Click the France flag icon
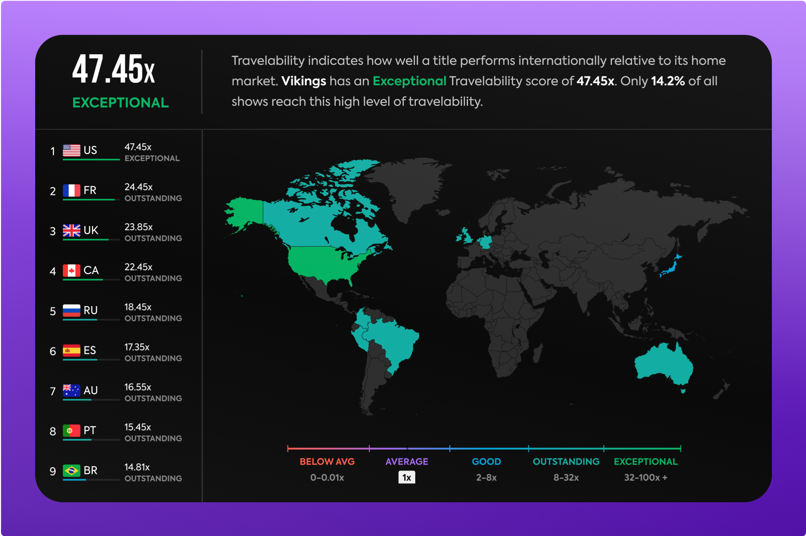This screenshot has height=536, width=806. click(x=72, y=190)
